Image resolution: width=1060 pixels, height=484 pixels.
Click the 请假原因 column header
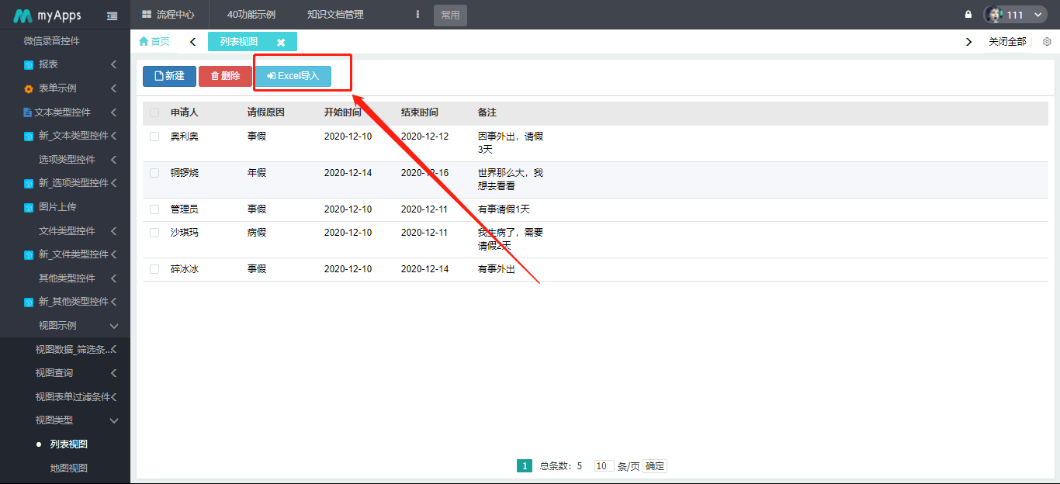pyautogui.click(x=266, y=112)
